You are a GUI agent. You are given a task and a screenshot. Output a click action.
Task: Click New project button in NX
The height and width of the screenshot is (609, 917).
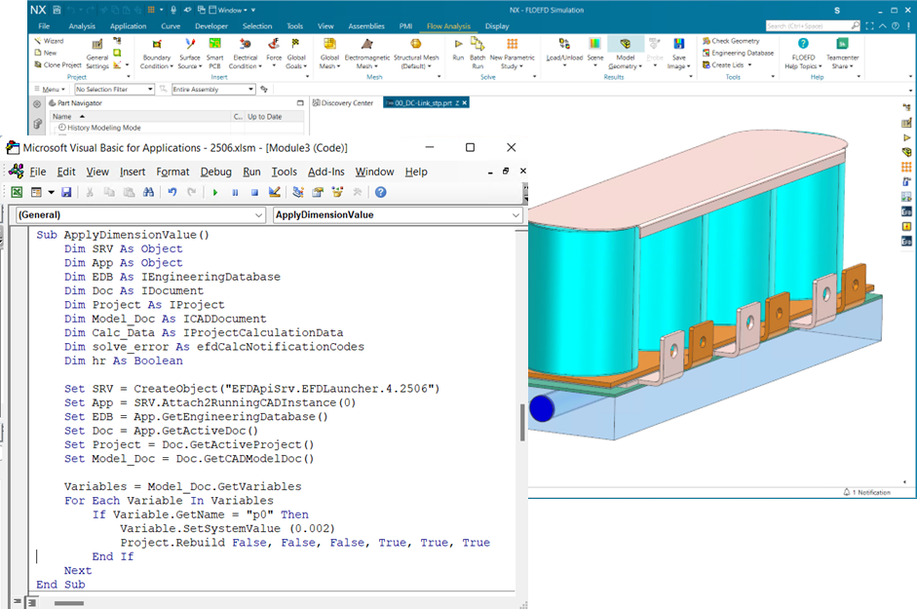(45, 53)
